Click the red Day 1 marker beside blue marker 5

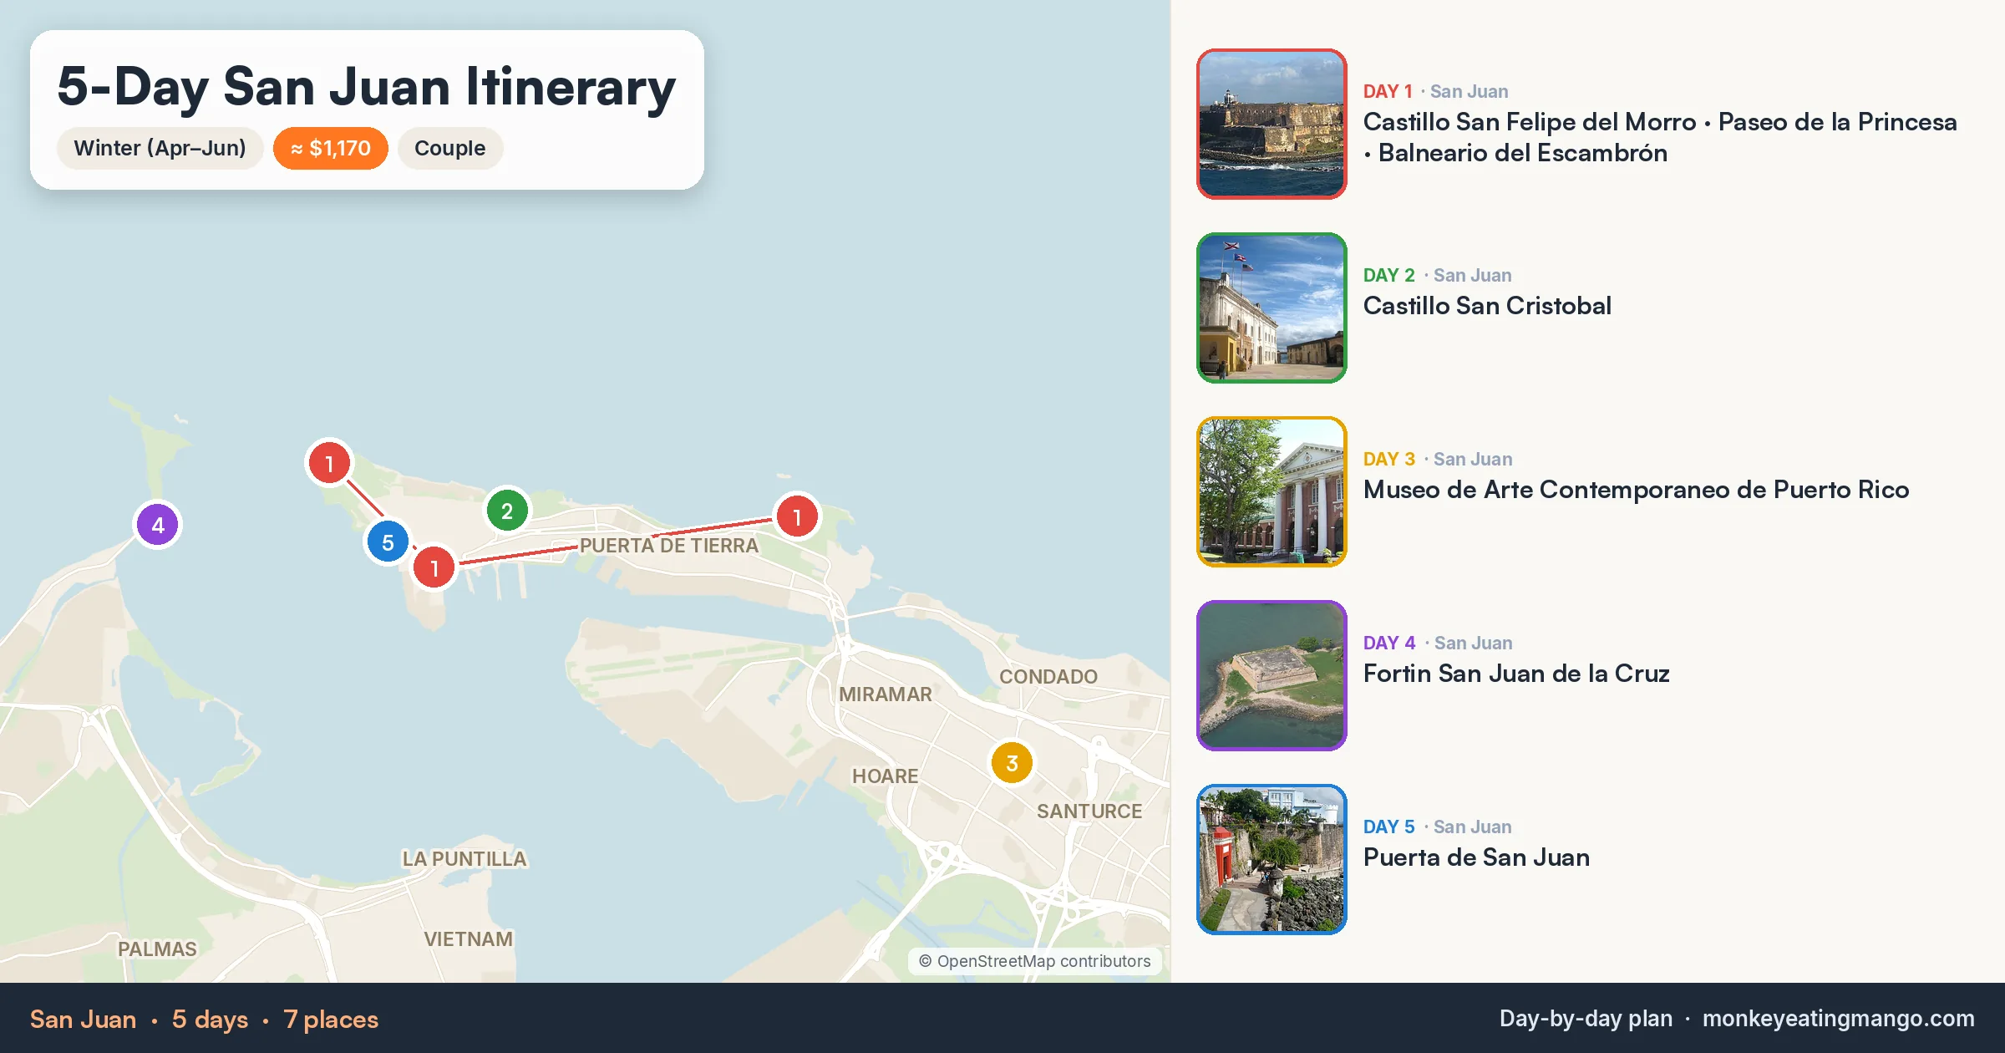coord(434,567)
